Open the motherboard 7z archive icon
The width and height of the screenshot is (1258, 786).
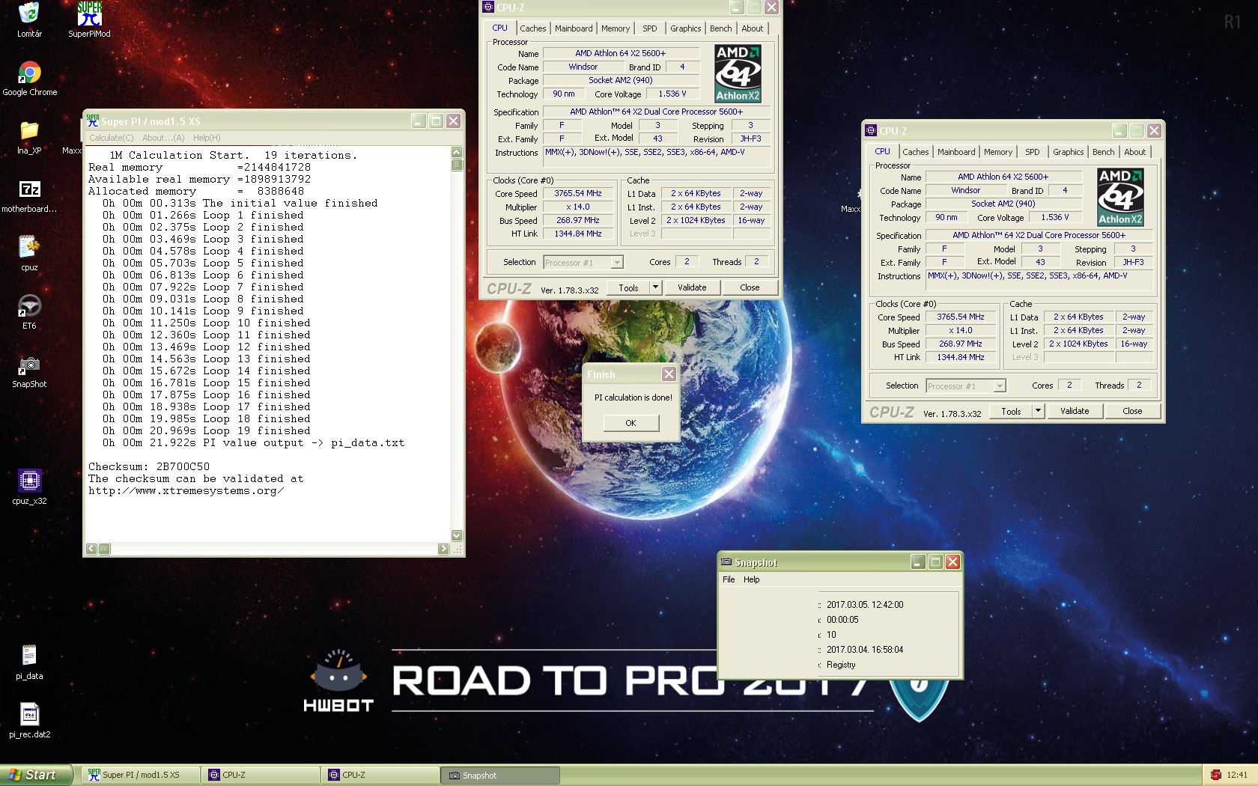point(29,189)
